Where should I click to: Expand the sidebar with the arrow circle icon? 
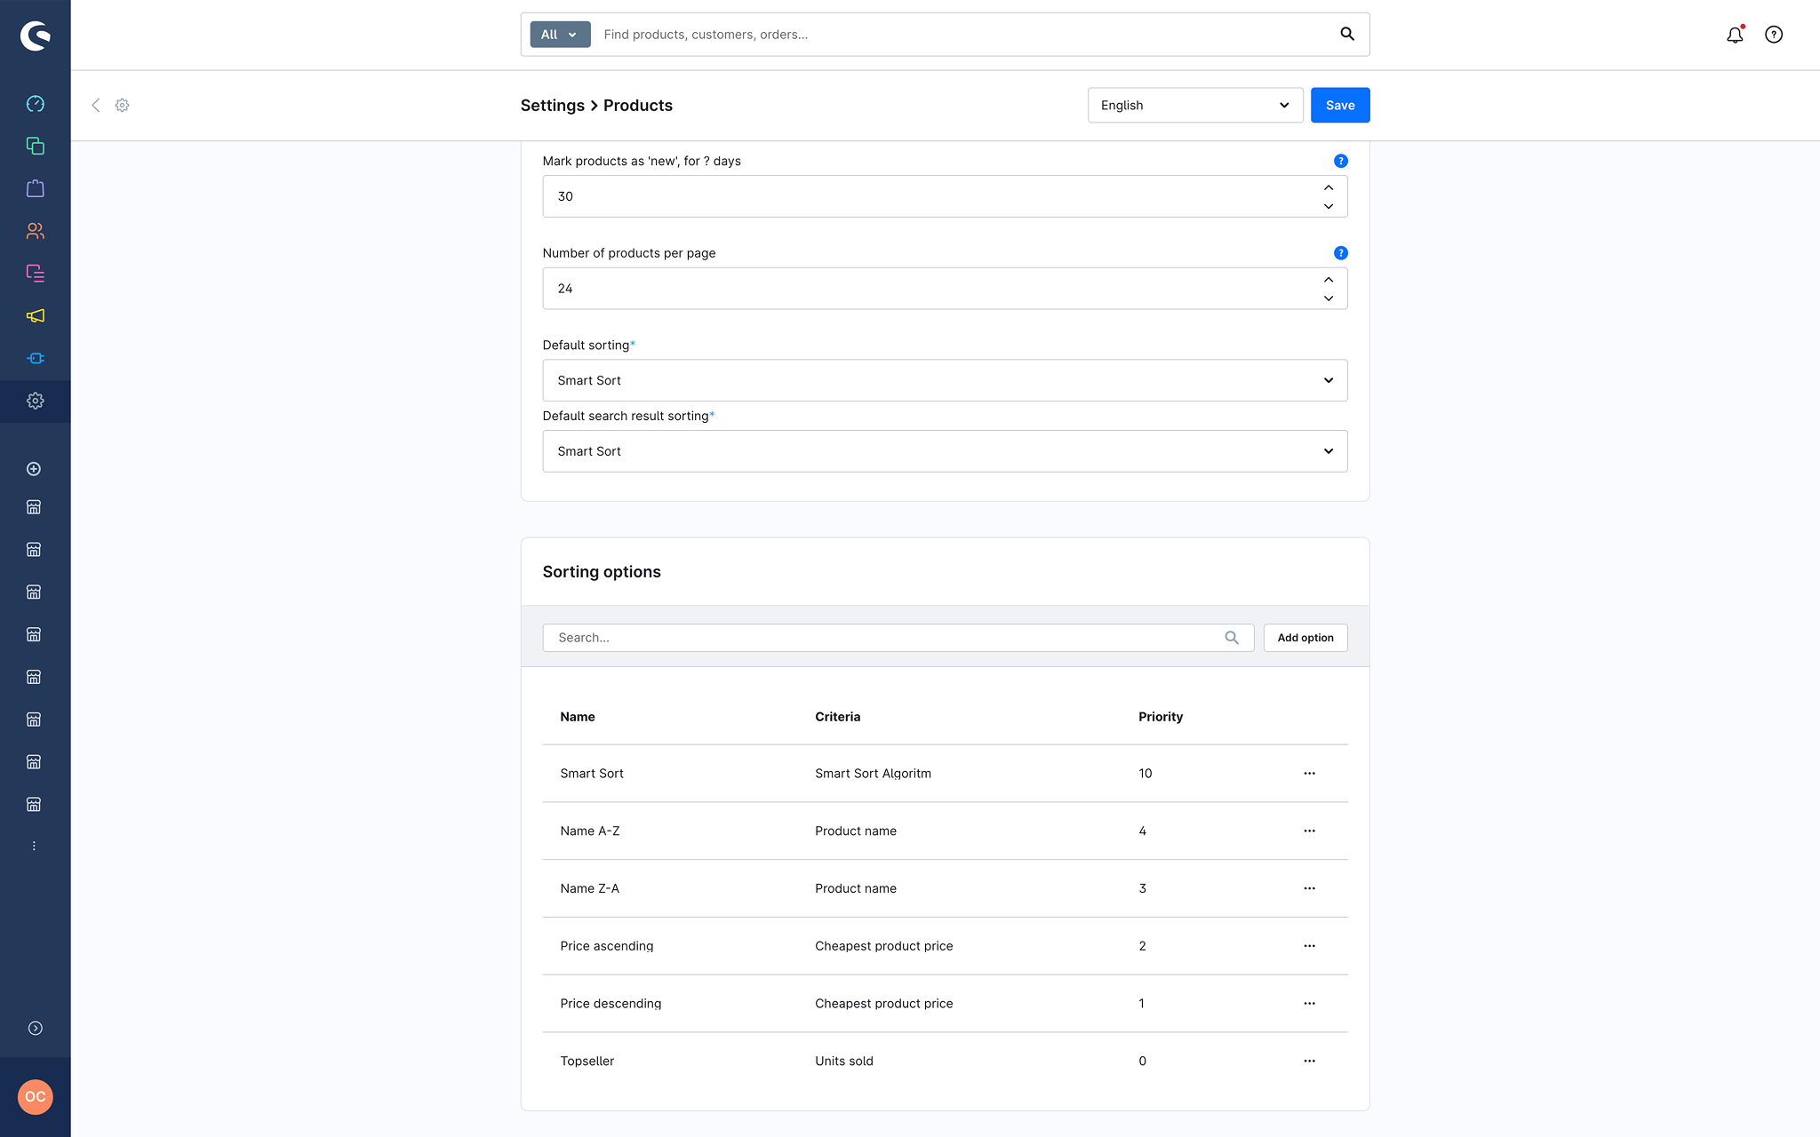point(36,1028)
